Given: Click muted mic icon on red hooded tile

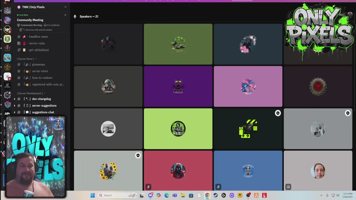Looking at the screenshot, I should click(x=149, y=187).
